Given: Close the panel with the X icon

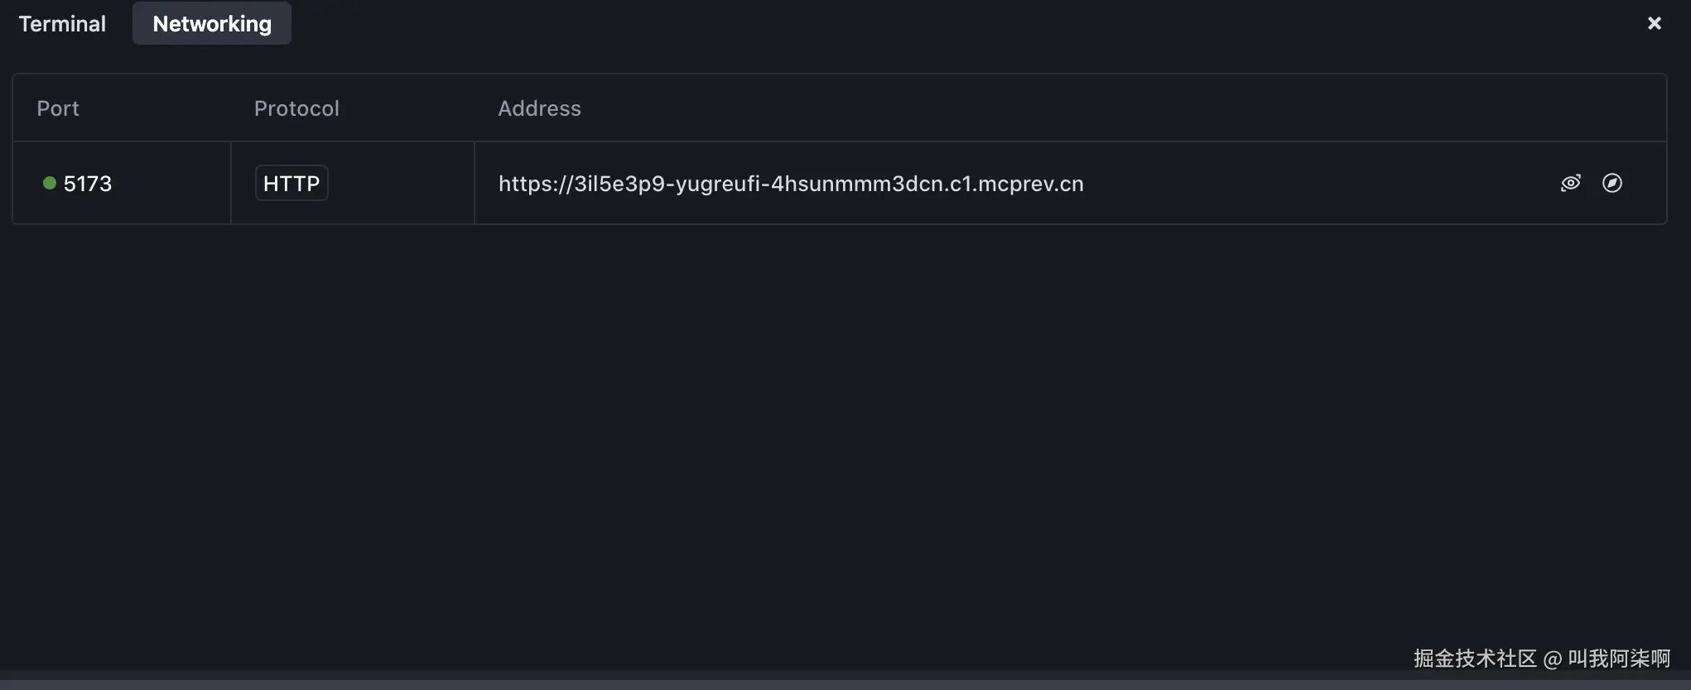Looking at the screenshot, I should [x=1654, y=23].
